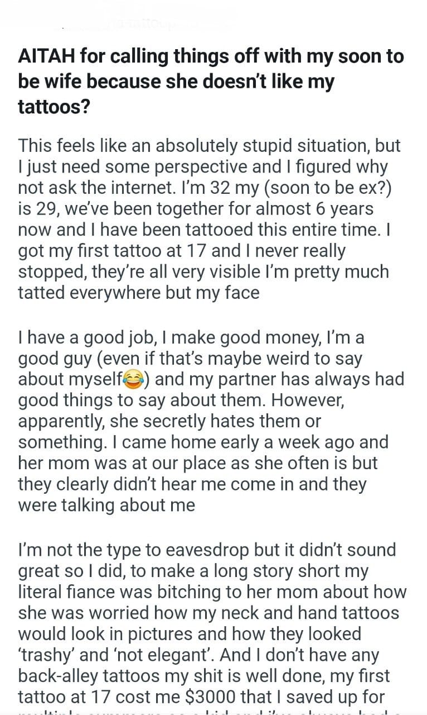
Task: Click the line "were talking about me"
Action: point(106,505)
